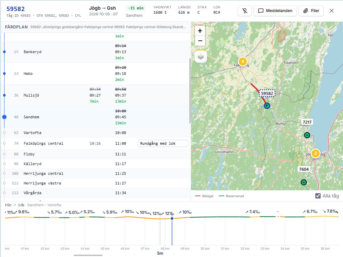This screenshot has width=343, height=257.
Task: Select the Mullsjö timetable row
Action: point(96,95)
